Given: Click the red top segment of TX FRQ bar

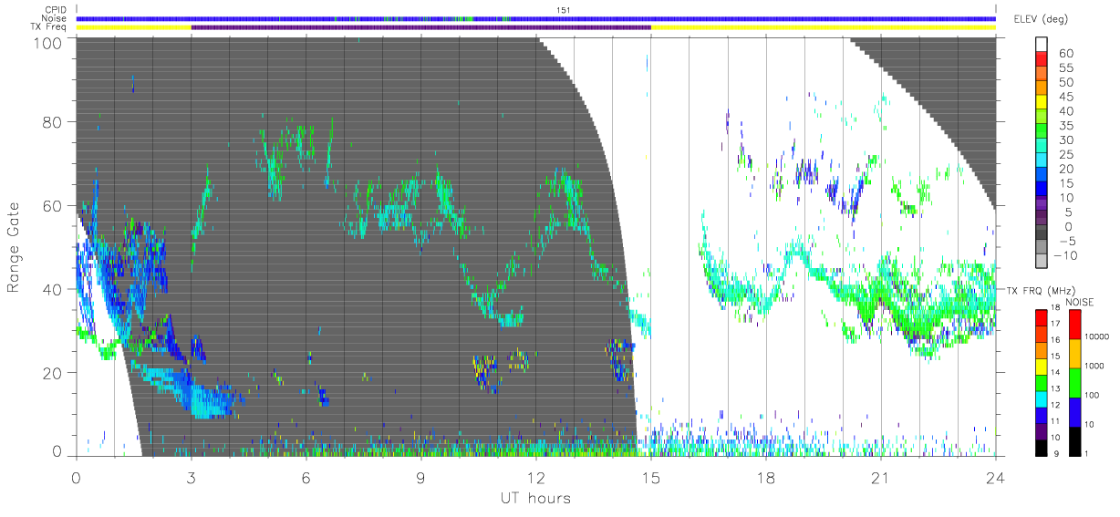Looking at the screenshot, I should (1042, 315).
